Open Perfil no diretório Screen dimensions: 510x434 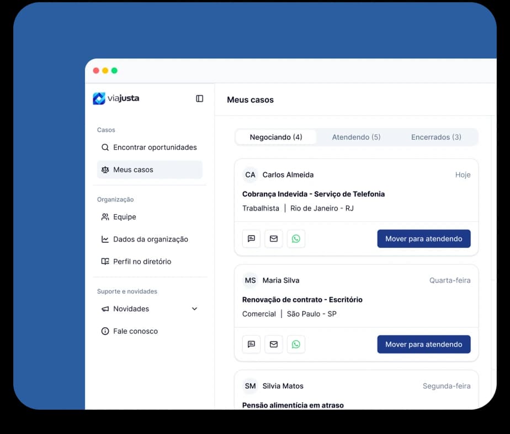(150, 262)
